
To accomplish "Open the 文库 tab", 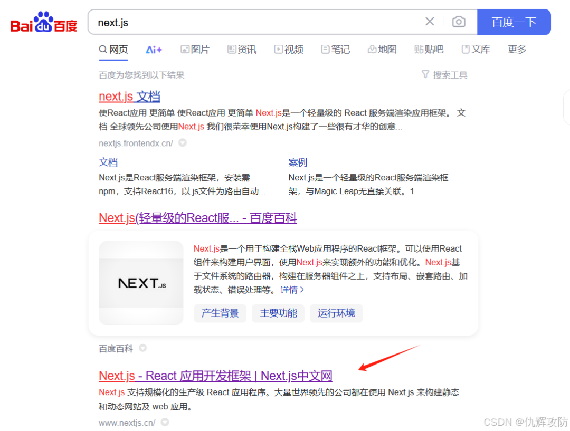I will (x=476, y=50).
